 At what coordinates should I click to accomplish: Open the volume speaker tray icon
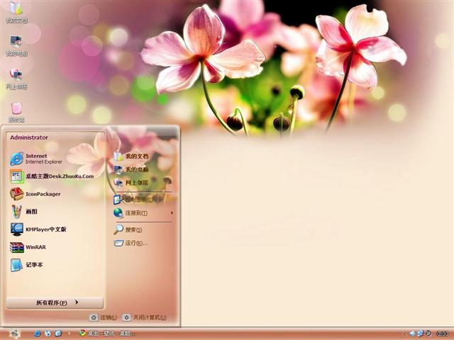[412, 334]
